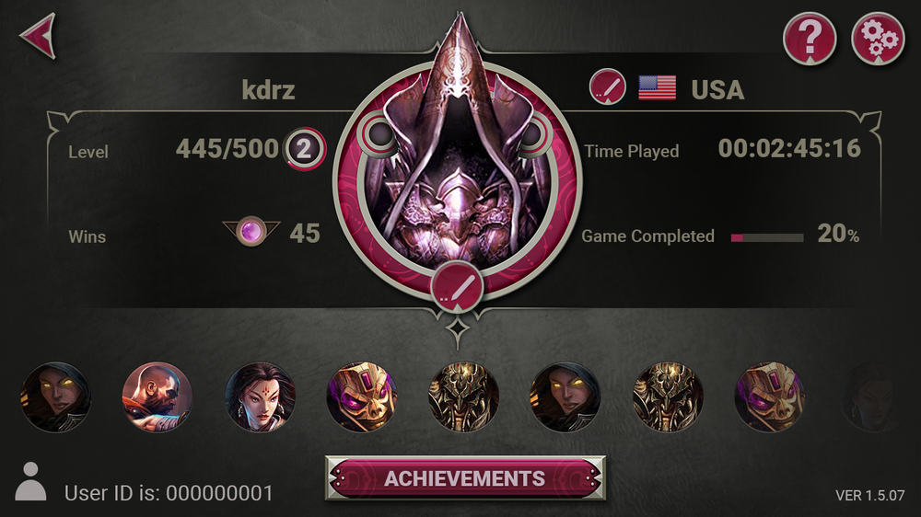Image resolution: width=921 pixels, height=517 pixels.
Task: Select the USA flag
Action: click(x=657, y=88)
